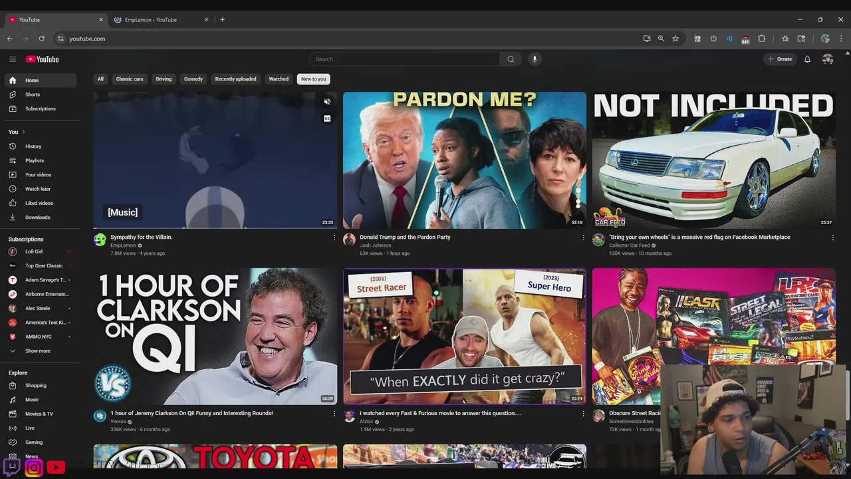Expand the You section chevron
Viewport: 851px width, 479px height.
click(23, 132)
